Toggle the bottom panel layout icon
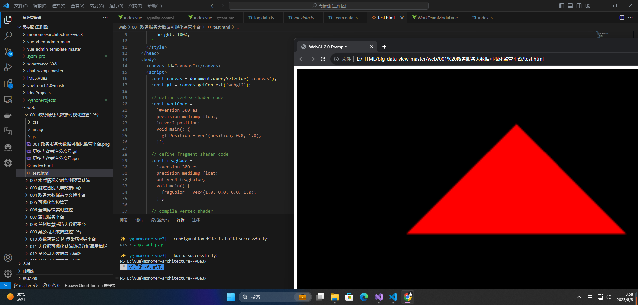This screenshot has width=638, height=305. 570,6
